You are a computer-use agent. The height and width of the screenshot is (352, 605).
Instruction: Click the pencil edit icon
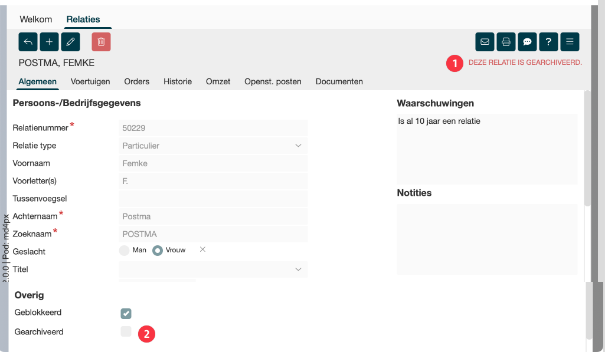coord(70,42)
